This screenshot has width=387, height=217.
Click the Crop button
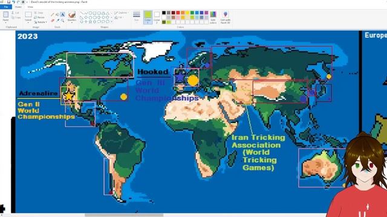39,13
